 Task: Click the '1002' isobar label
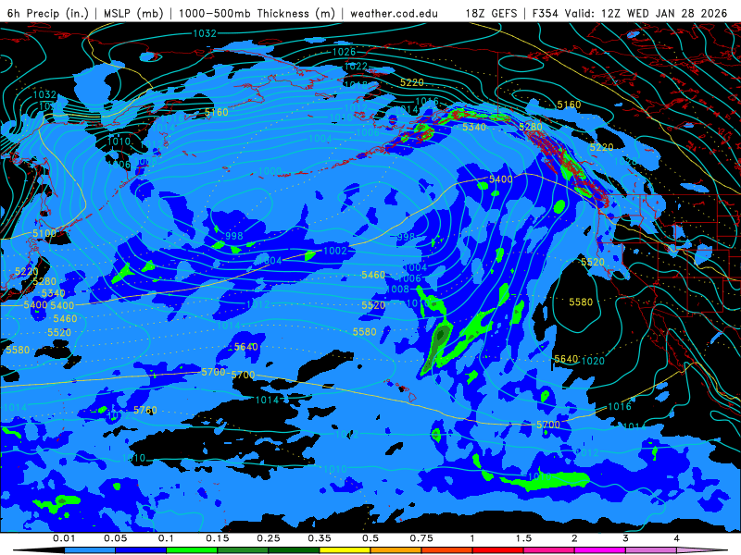click(x=335, y=251)
